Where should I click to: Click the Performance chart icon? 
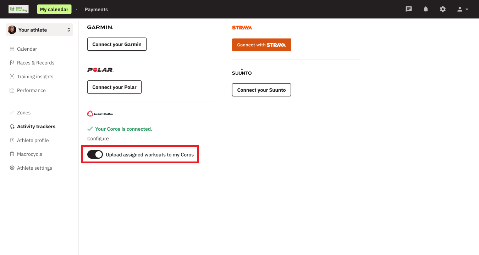pyautogui.click(x=12, y=90)
